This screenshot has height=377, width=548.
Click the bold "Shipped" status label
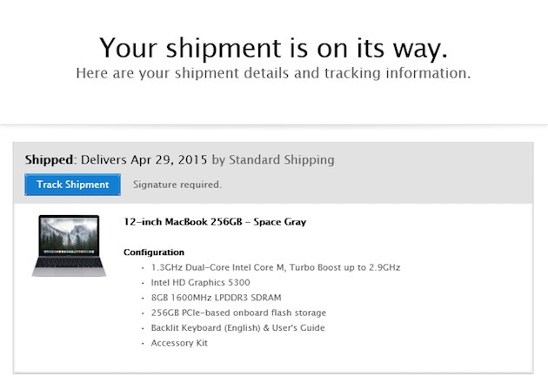click(x=50, y=160)
